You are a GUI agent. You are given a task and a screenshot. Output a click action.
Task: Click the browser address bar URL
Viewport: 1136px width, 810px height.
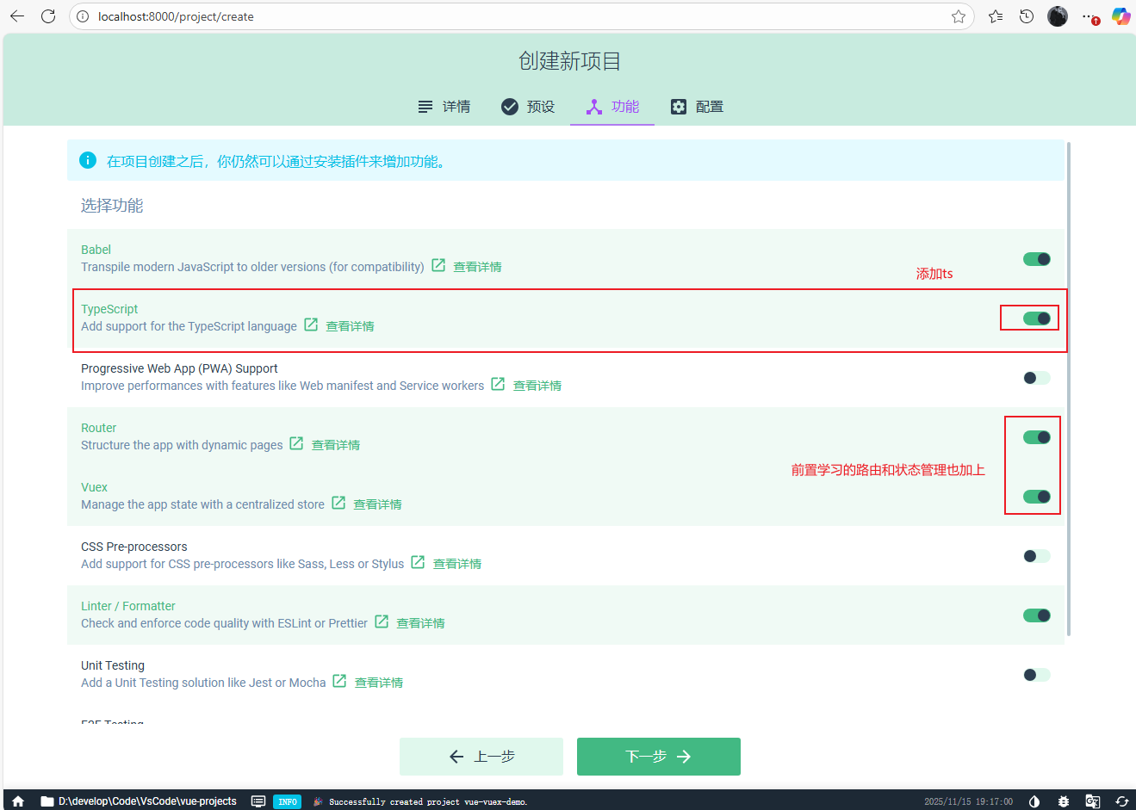click(176, 16)
